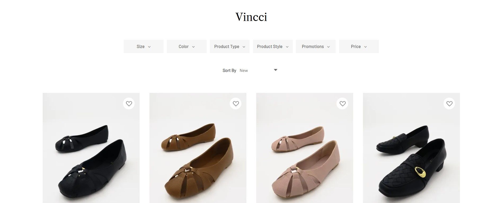View the pink cutout flat product
Image resolution: width=492 pixels, height=203 pixels.
tap(305, 148)
